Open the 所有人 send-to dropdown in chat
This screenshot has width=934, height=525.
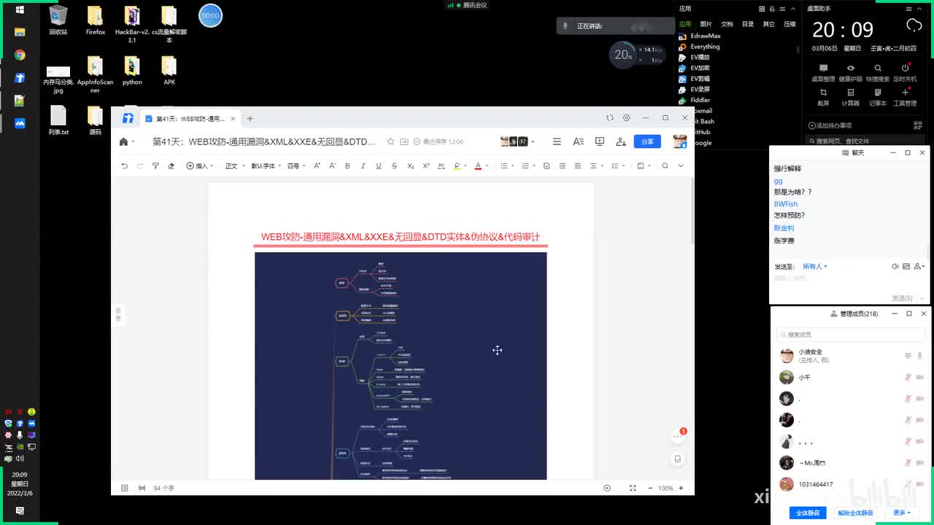click(x=814, y=267)
